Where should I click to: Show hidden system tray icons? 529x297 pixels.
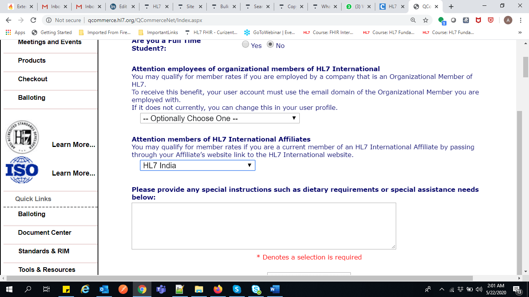441,289
